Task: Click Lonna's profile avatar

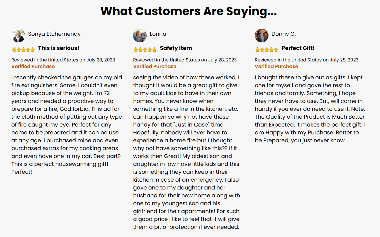Action: (x=140, y=35)
